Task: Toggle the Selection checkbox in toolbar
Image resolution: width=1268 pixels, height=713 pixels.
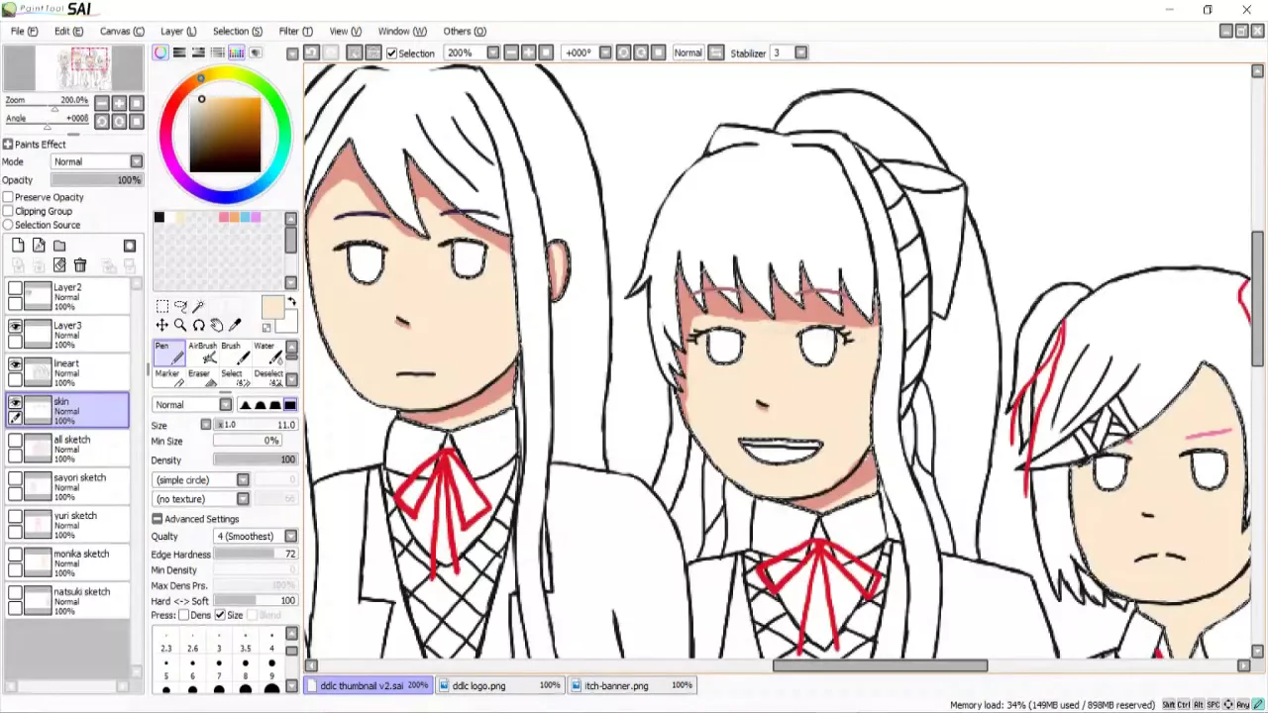Action: click(x=391, y=52)
